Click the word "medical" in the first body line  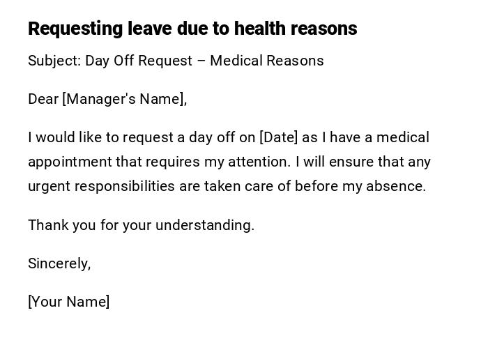[403, 137]
